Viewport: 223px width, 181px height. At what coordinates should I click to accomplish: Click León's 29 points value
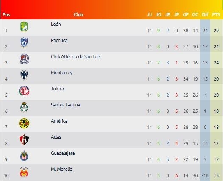216,31
